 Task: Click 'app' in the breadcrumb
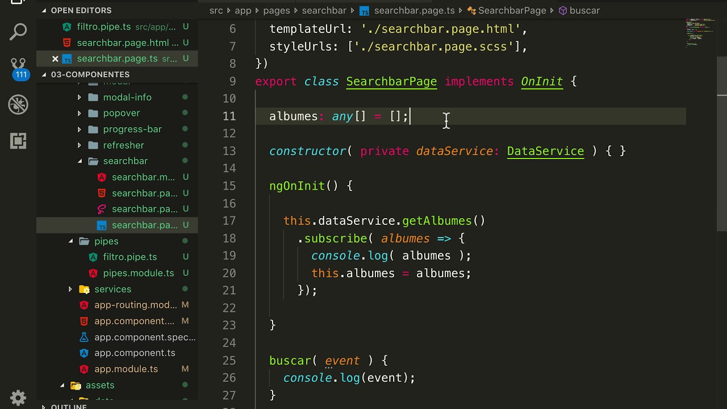pos(243,10)
